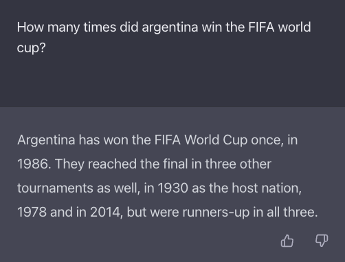The height and width of the screenshot is (262, 345).
Task: Click the word "runners-up" in the answer
Action: tap(216, 212)
